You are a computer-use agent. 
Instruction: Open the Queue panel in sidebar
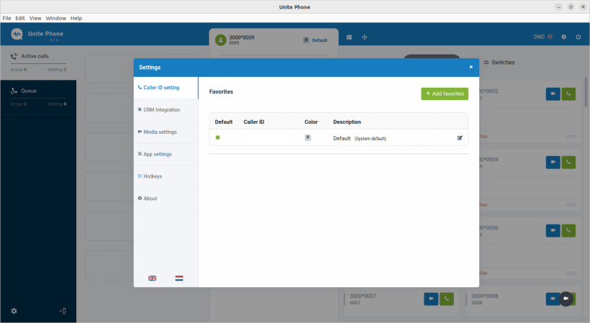[38, 97]
